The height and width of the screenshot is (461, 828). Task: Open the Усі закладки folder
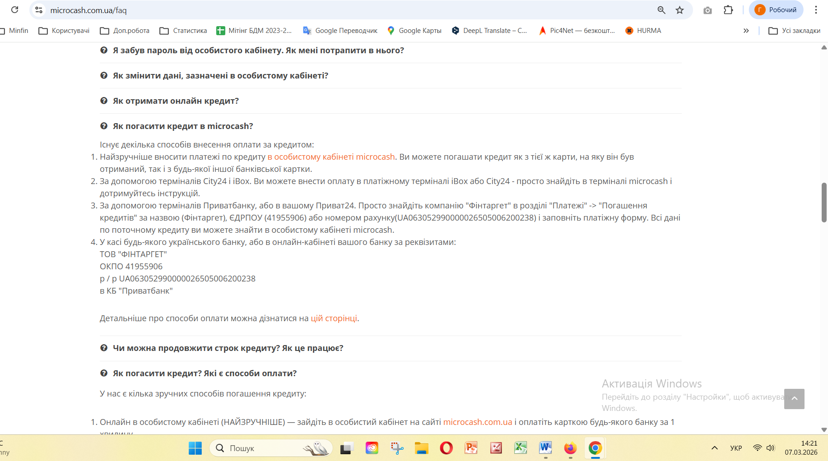click(795, 31)
